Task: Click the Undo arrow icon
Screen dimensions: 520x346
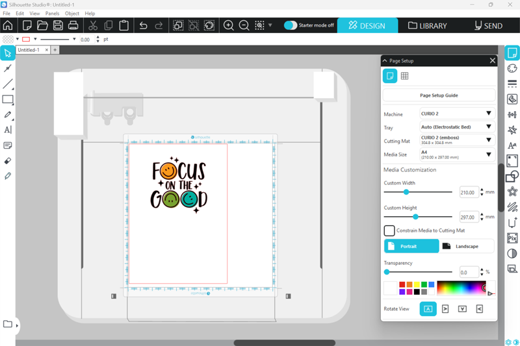Action: tap(144, 26)
